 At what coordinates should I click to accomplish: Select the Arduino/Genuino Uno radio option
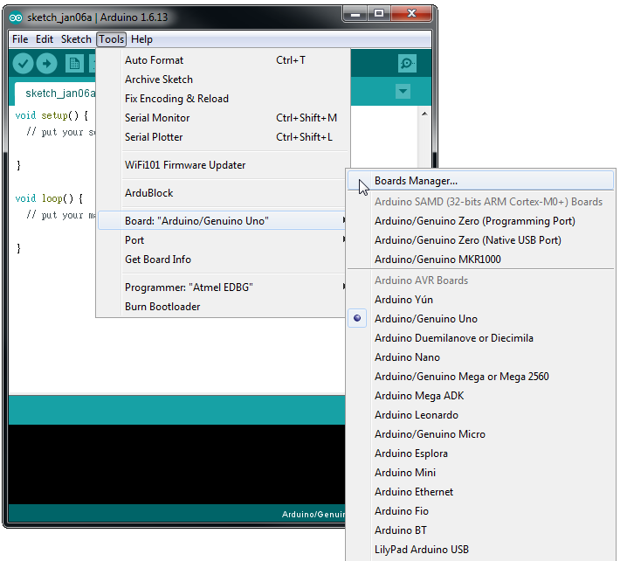pos(481,319)
